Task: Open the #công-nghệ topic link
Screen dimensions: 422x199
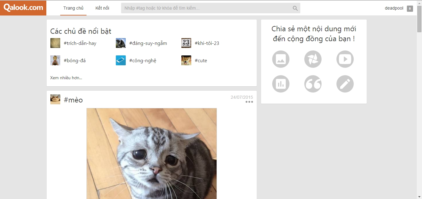Action: [x=143, y=61]
